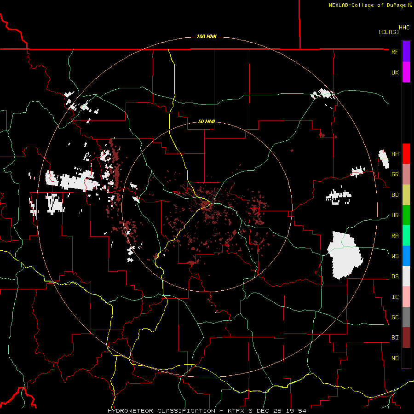Click the HR green legend swatch

(406, 215)
